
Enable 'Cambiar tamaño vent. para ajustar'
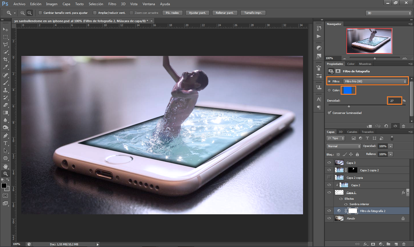tap(40, 13)
